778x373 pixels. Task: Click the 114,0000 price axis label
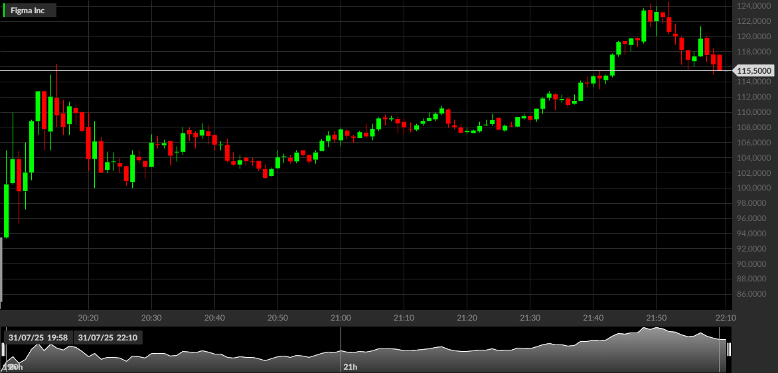tap(753, 82)
